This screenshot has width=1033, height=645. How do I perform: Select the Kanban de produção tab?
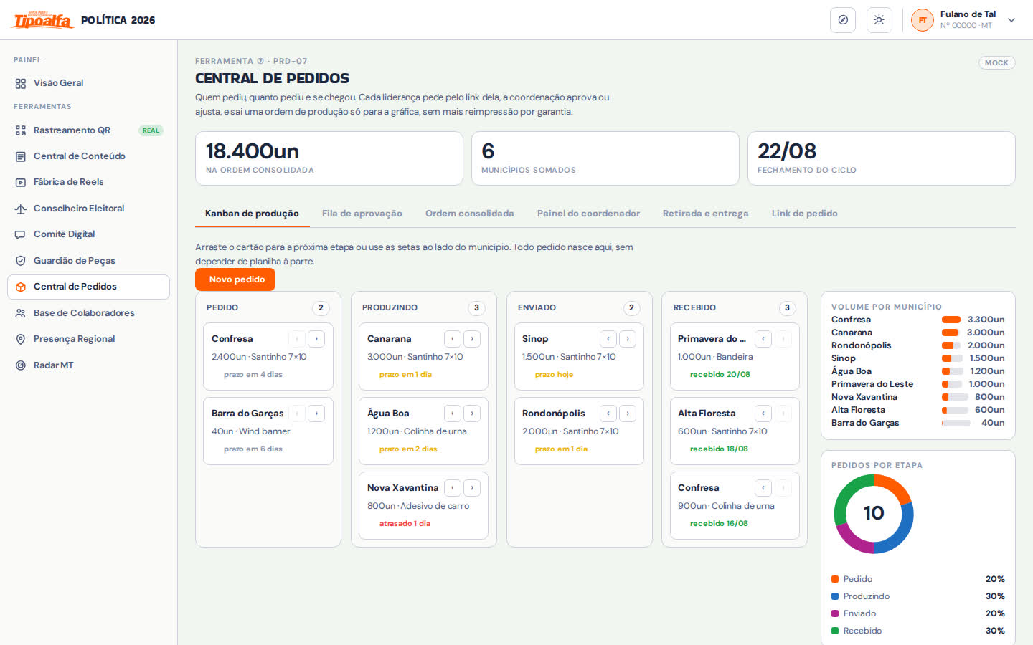(x=252, y=214)
